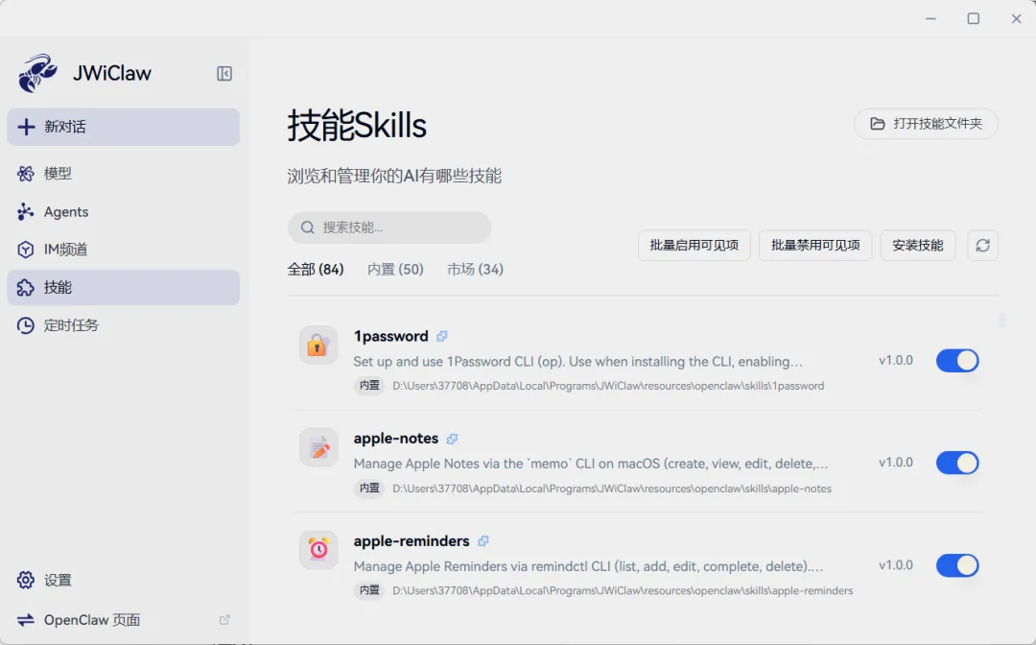1036x645 pixels.
Task: Click the JWiClaw lobster logo
Action: pyautogui.click(x=37, y=74)
